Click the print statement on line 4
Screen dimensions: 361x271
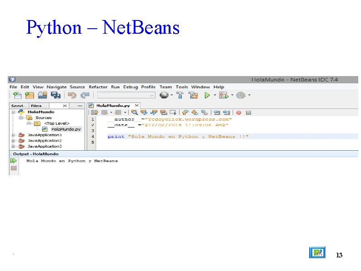[x=178, y=137]
